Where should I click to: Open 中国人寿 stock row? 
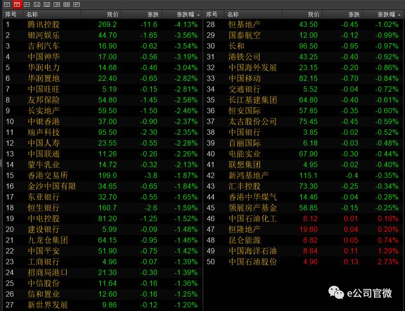103,143
